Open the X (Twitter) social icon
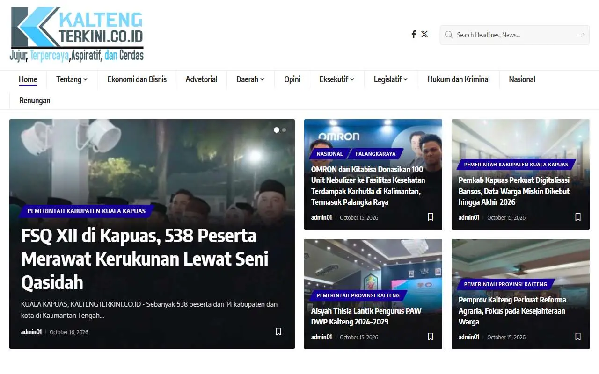Screen dimensions: 599x374 [424, 34]
